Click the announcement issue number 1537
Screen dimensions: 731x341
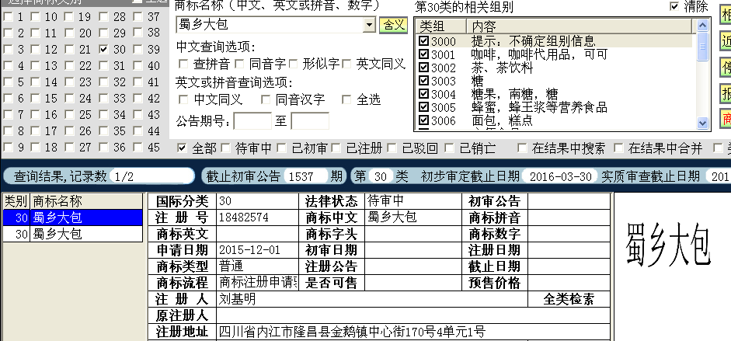pos(305,176)
